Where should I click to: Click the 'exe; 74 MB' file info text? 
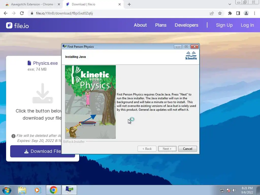(37, 69)
